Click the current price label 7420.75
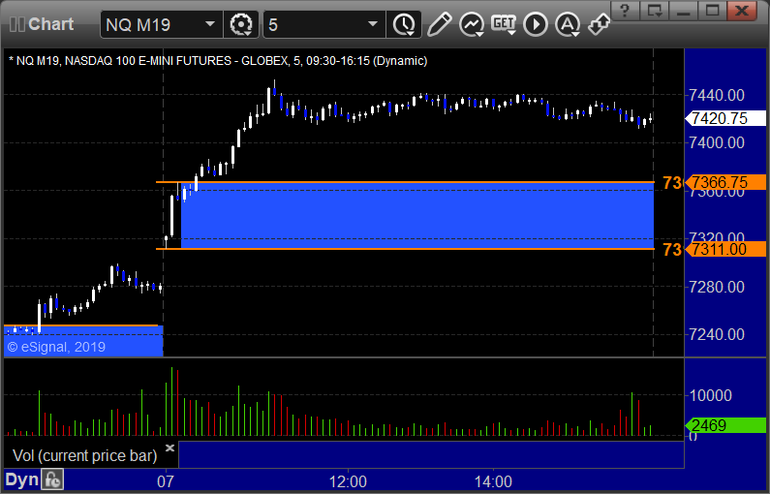This screenshot has height=494, width=770. point(725,118)
